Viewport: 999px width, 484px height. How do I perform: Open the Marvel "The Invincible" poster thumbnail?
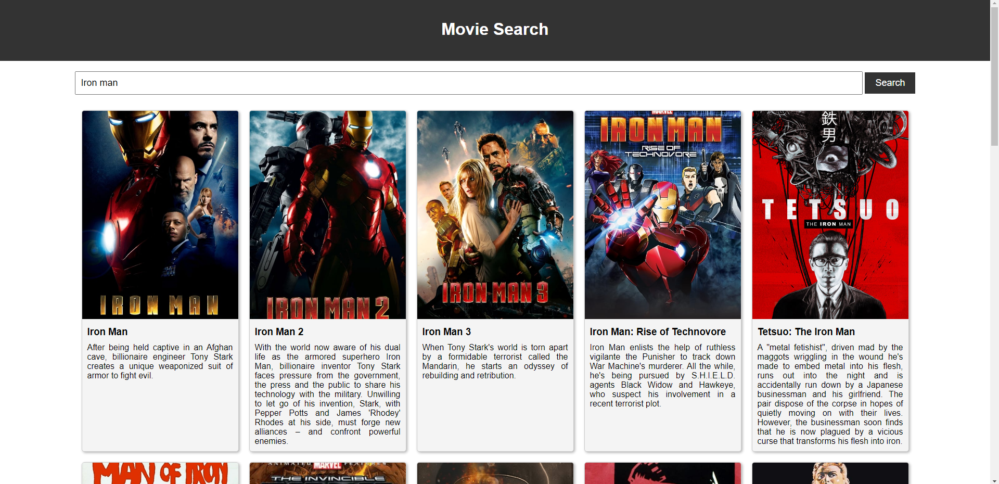coord(328,473)
